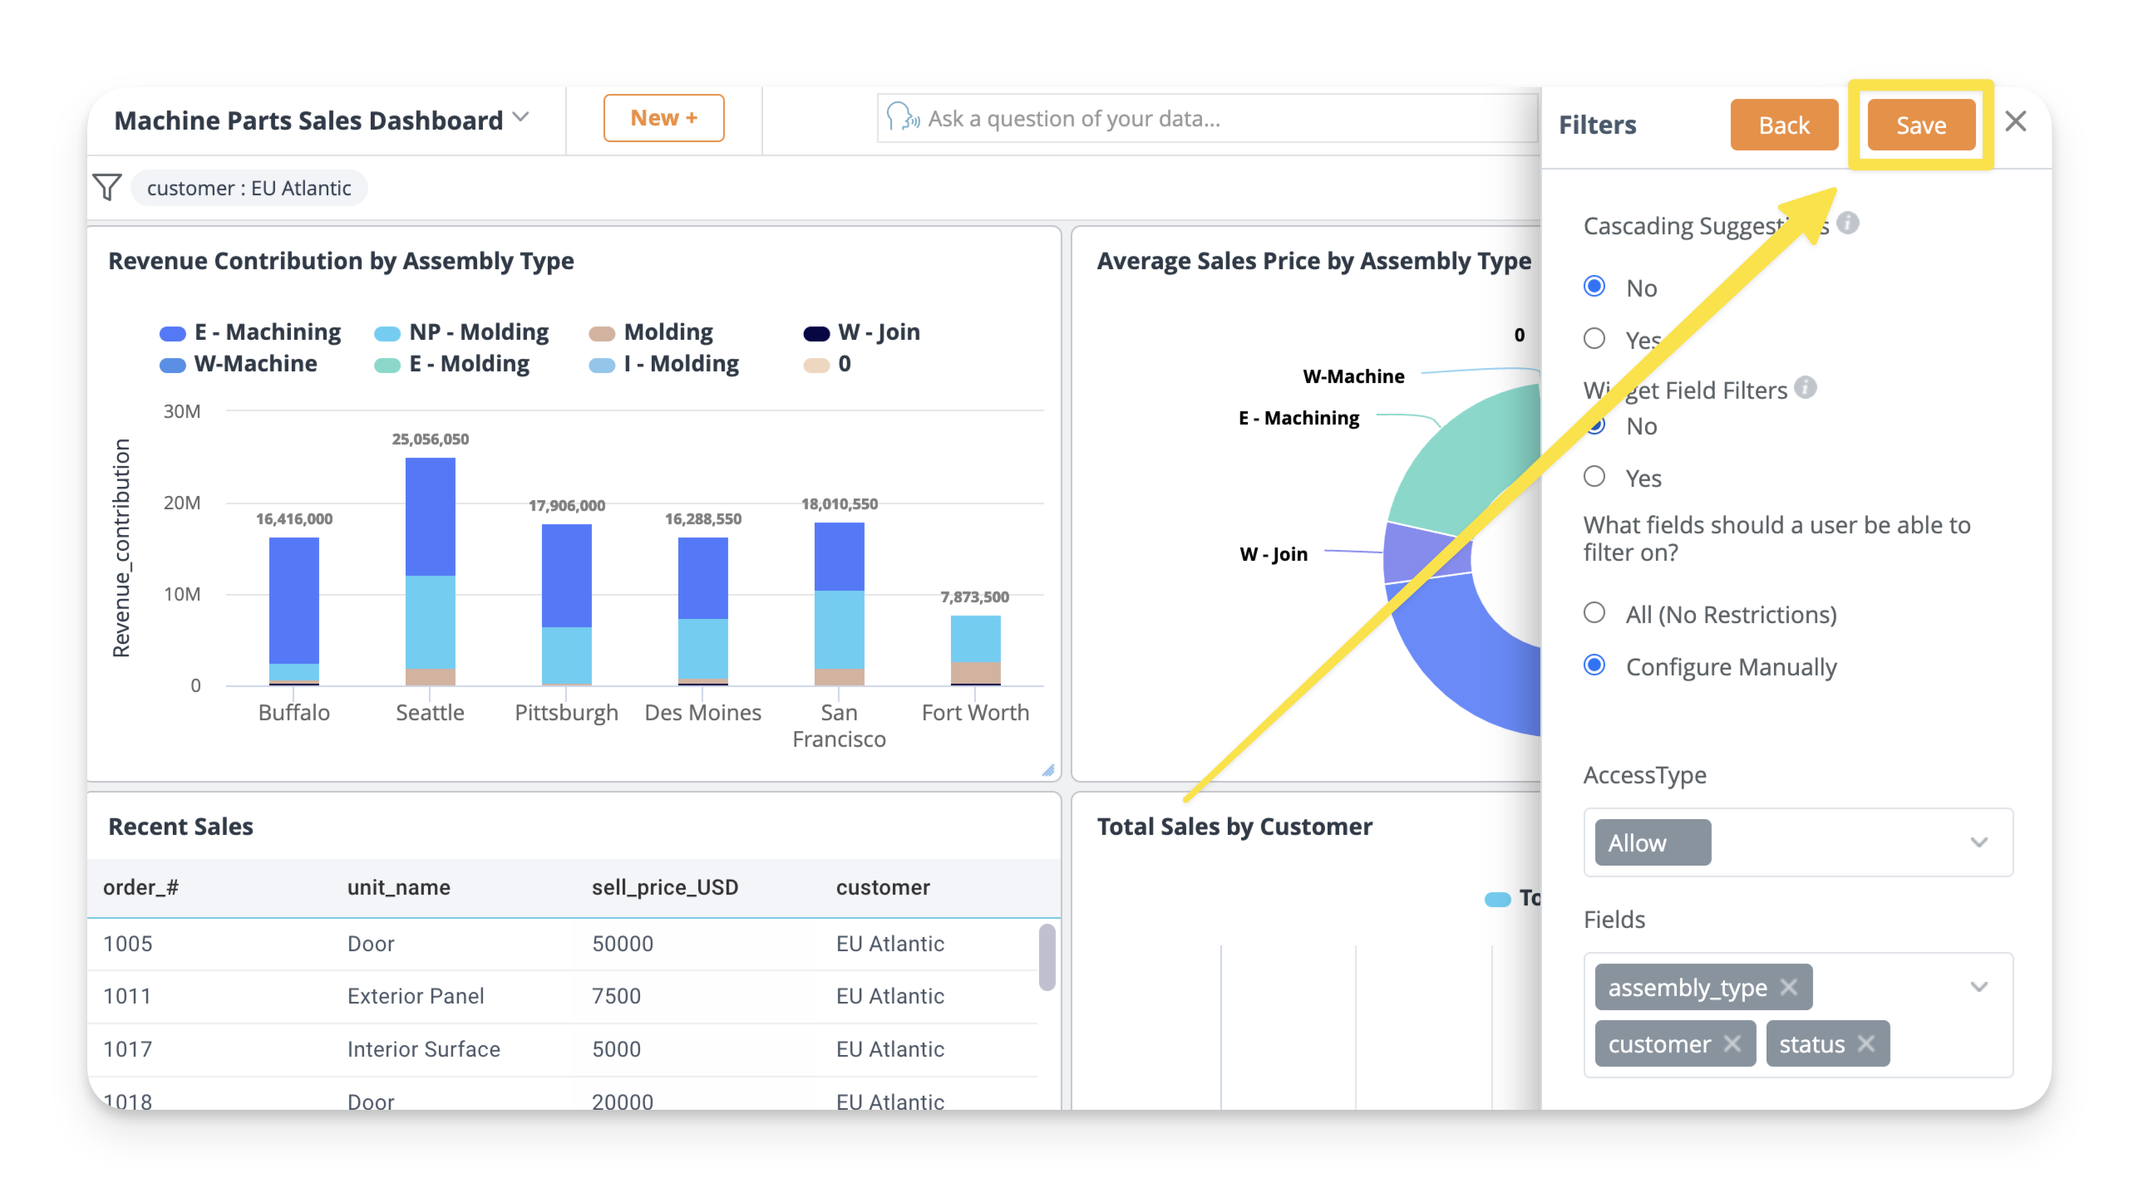Click the customer column header
Image resolution: width=2139 pixels, height=1197 pixels.
click(882, 887)
